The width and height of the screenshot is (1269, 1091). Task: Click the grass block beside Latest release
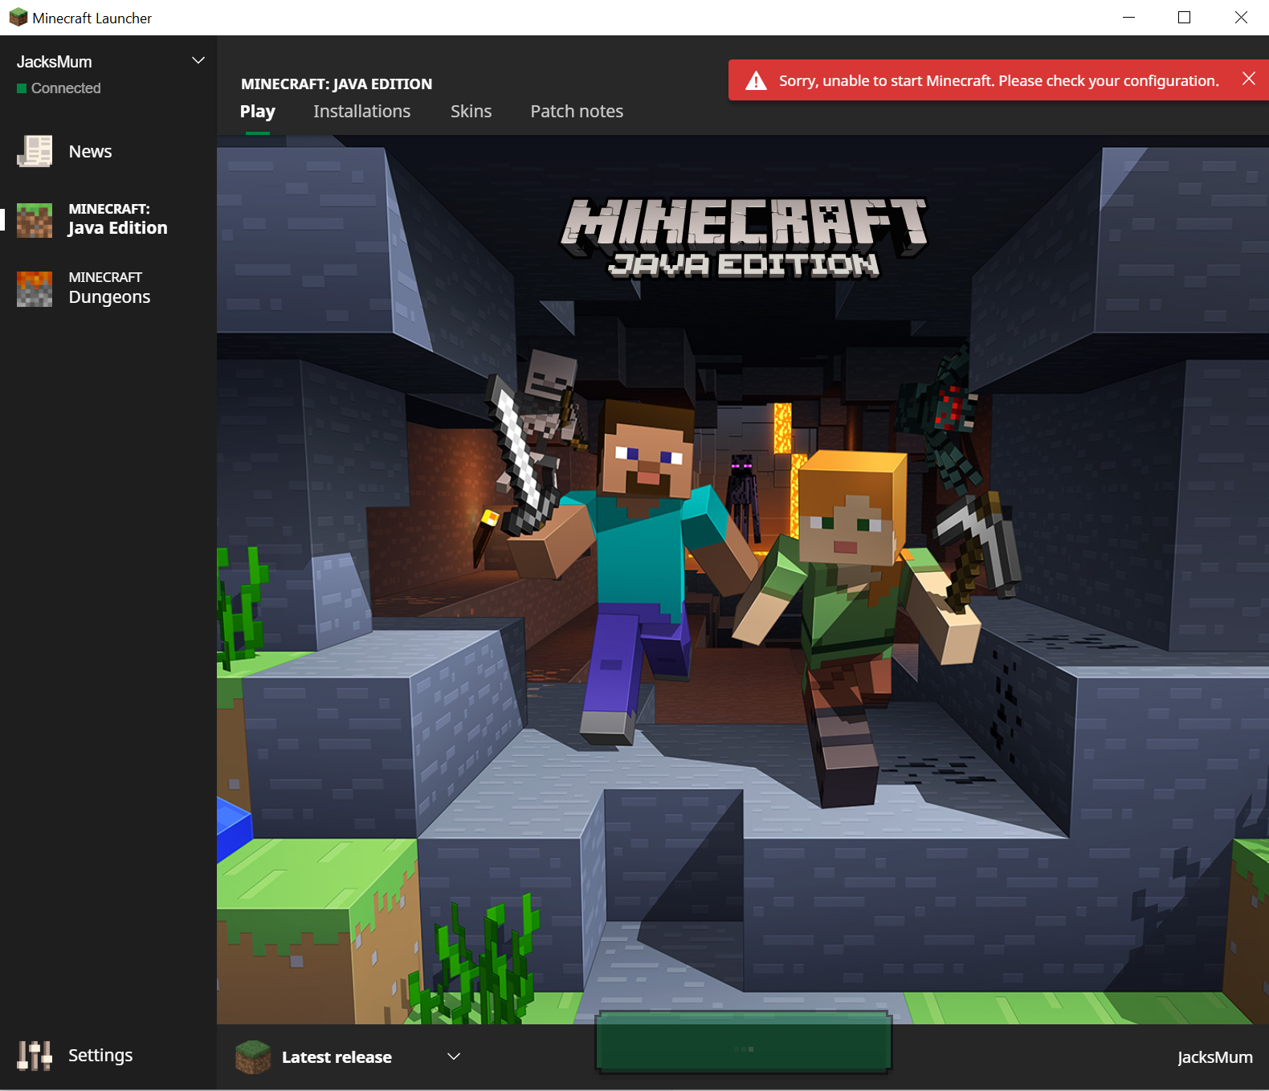click(253, 1057)
